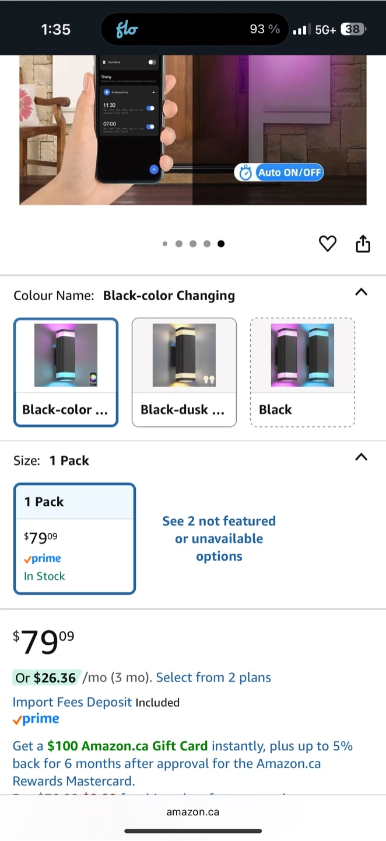Image resolution: width=386 pixels, height=841 pixels.
Task: Select the Black-color Changing option
Action: tap(66, 373)
